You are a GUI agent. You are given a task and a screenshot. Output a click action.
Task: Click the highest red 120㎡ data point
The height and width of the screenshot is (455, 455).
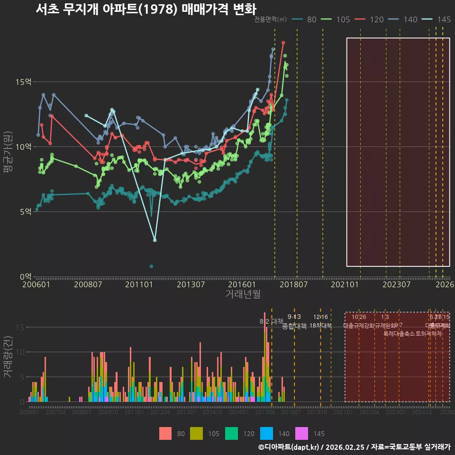[x=283, y=43]
